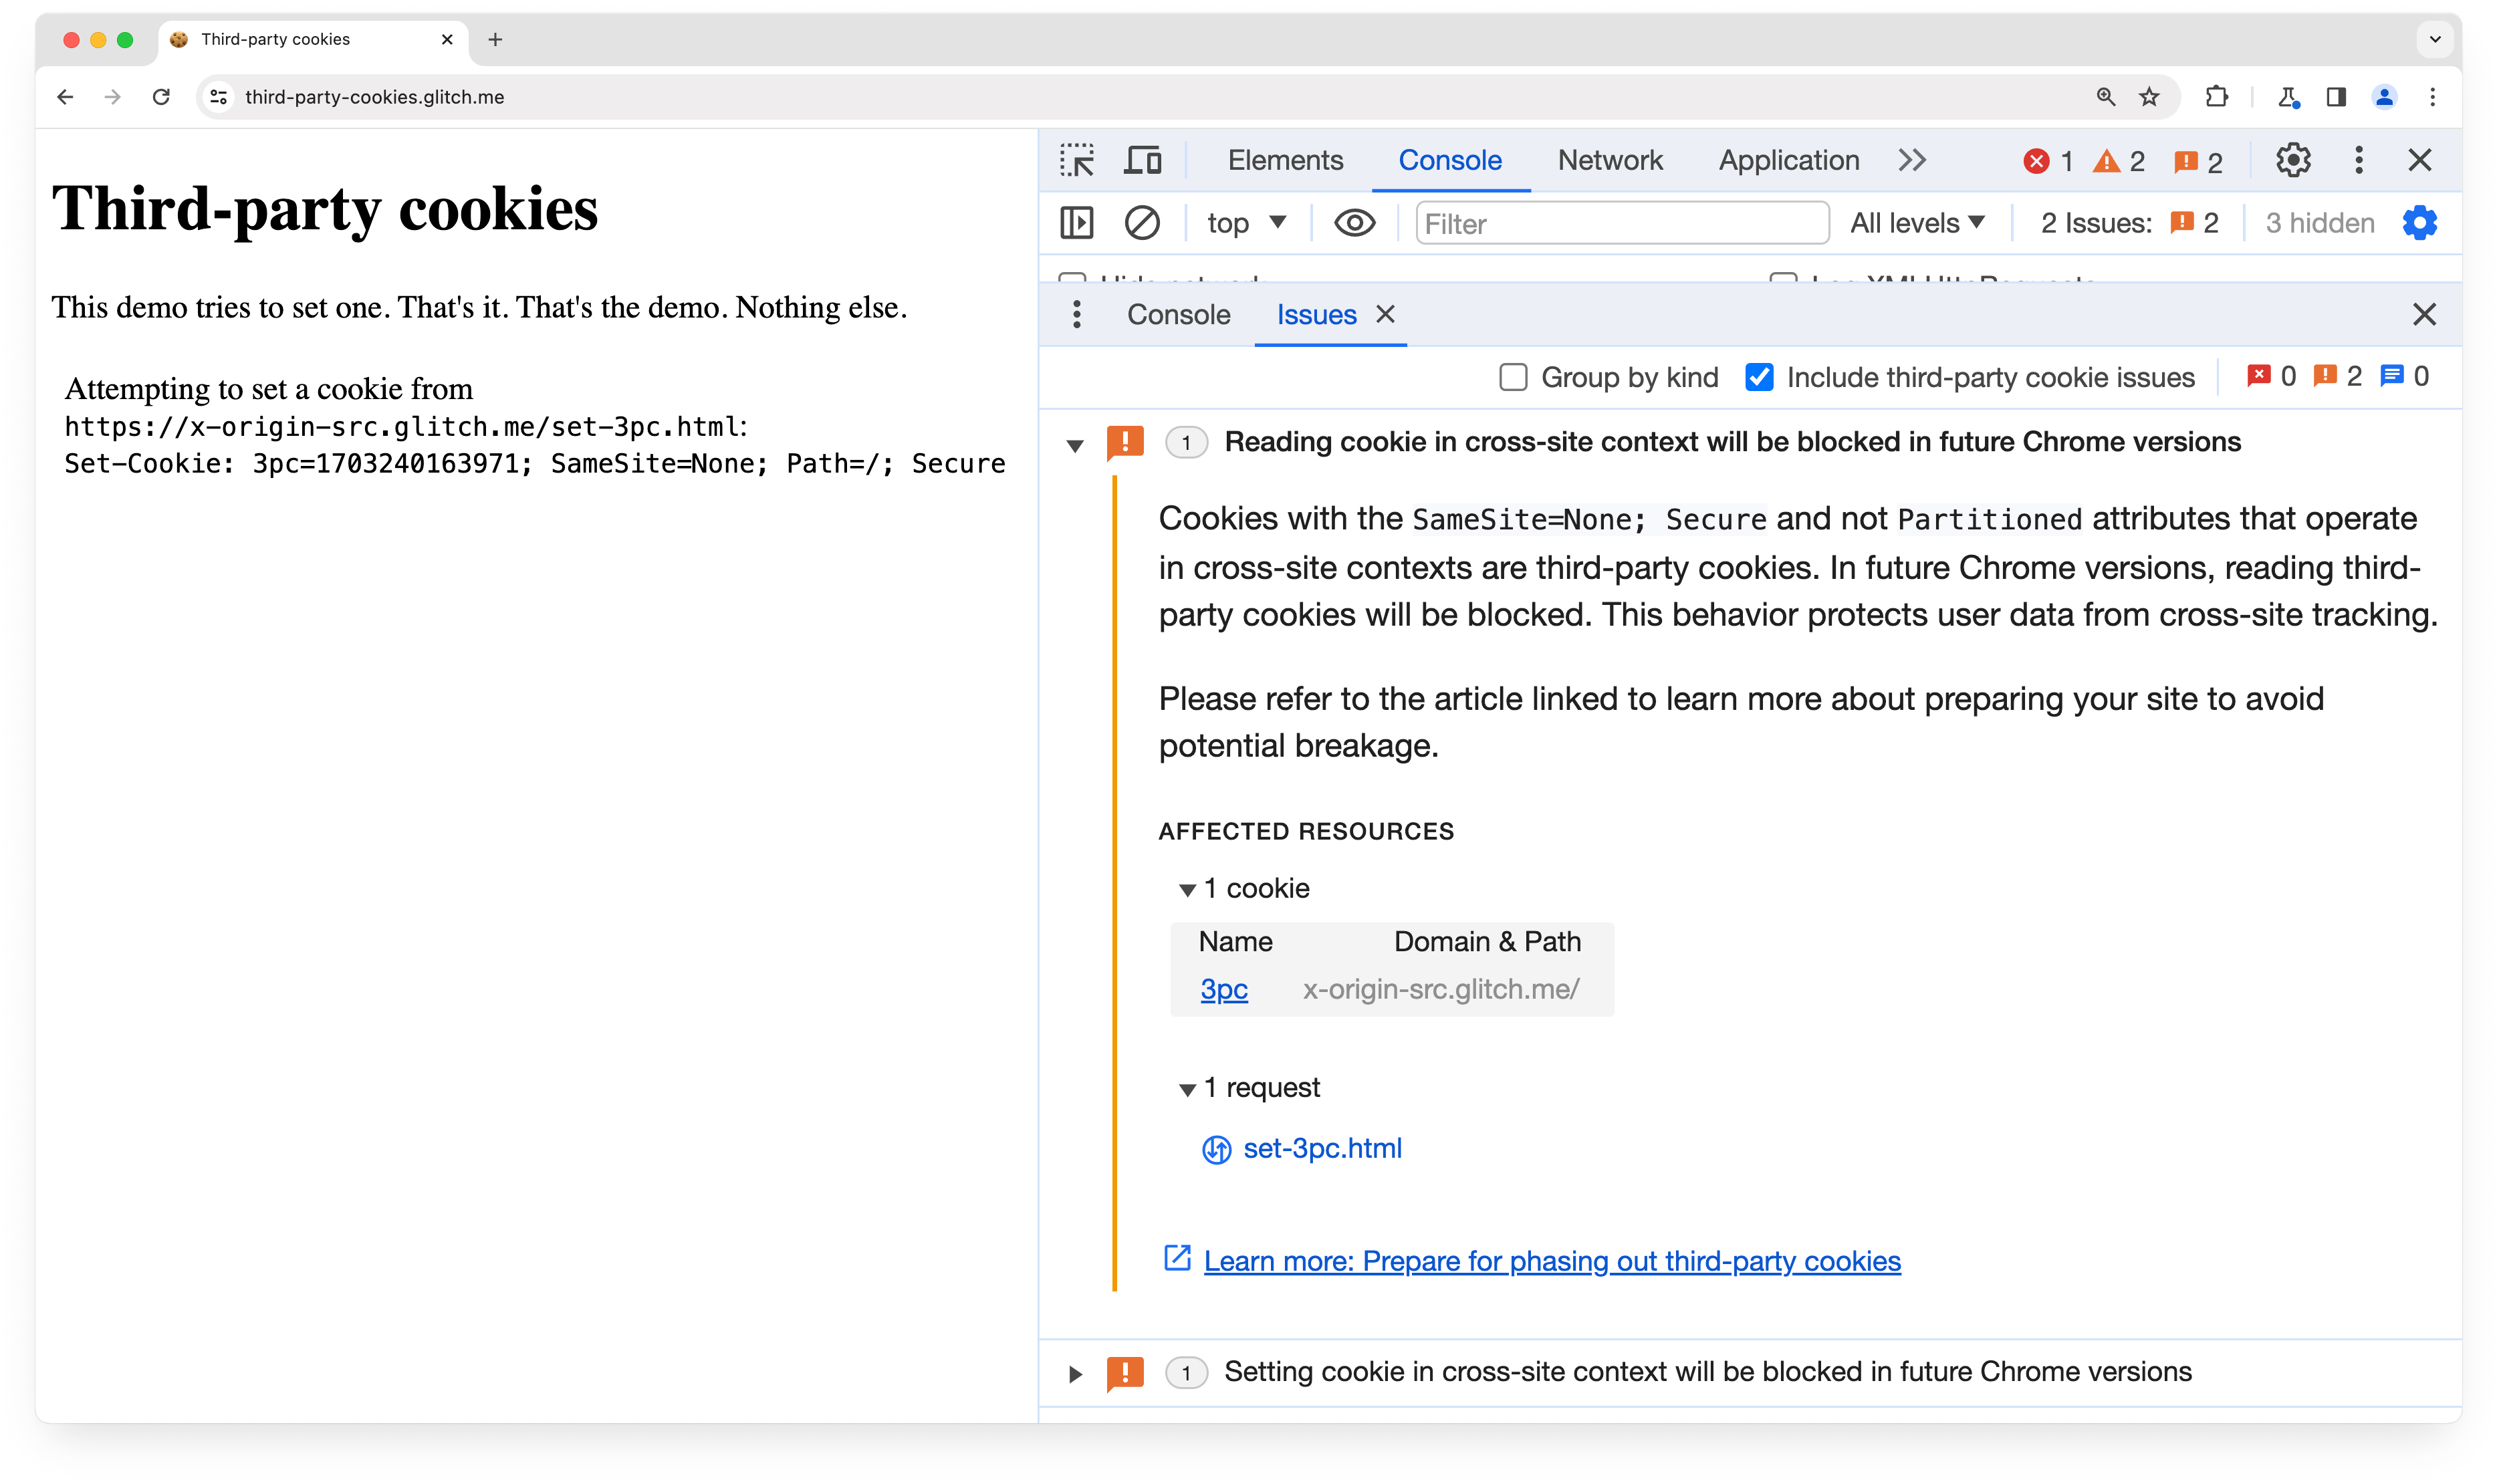Click the inspect element icon

click(x=1077, y=159)
